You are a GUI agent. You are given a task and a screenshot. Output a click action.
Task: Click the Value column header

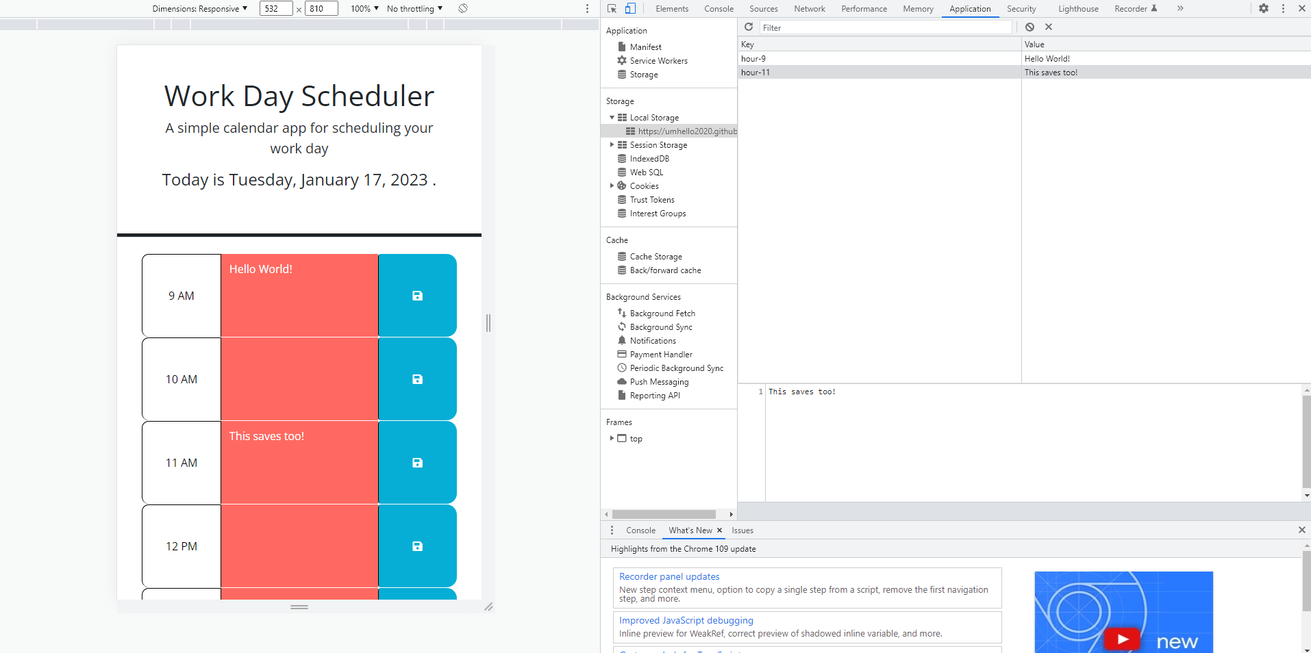click(x=1166, y=44)
